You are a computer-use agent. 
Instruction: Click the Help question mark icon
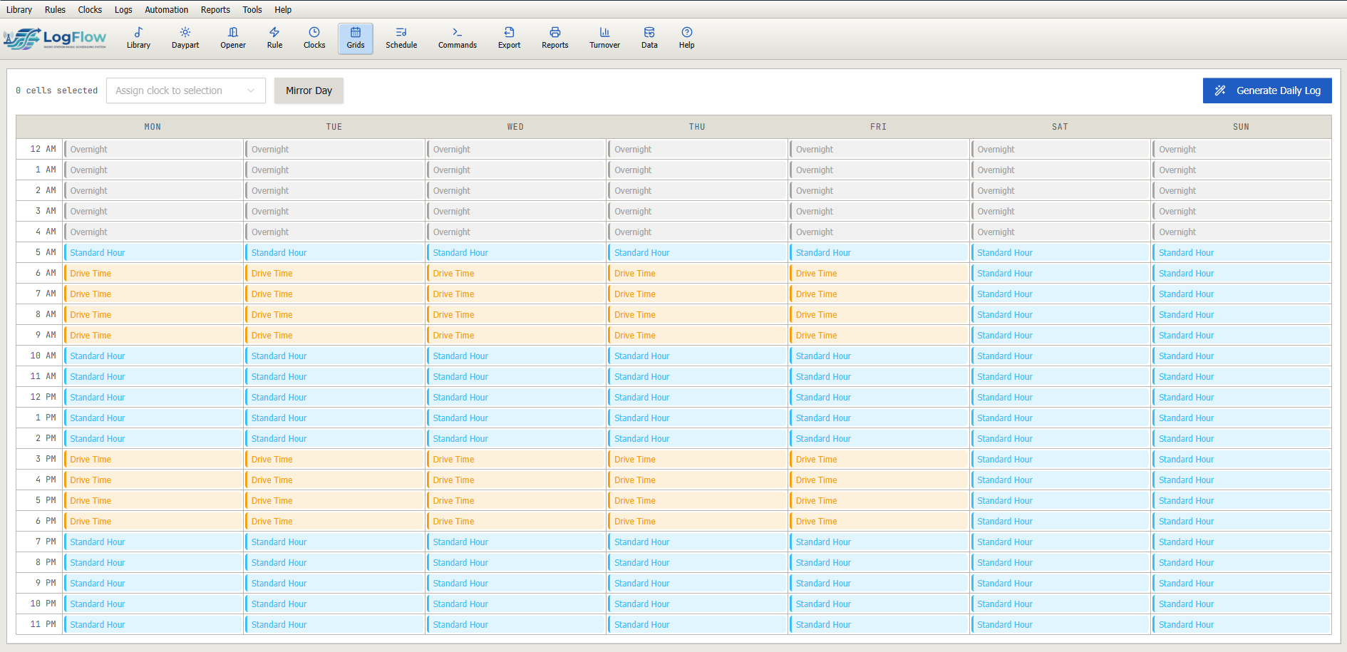687,38
